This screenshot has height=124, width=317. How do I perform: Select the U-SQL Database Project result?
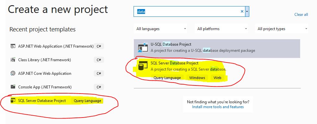click(x=217, y=49)
